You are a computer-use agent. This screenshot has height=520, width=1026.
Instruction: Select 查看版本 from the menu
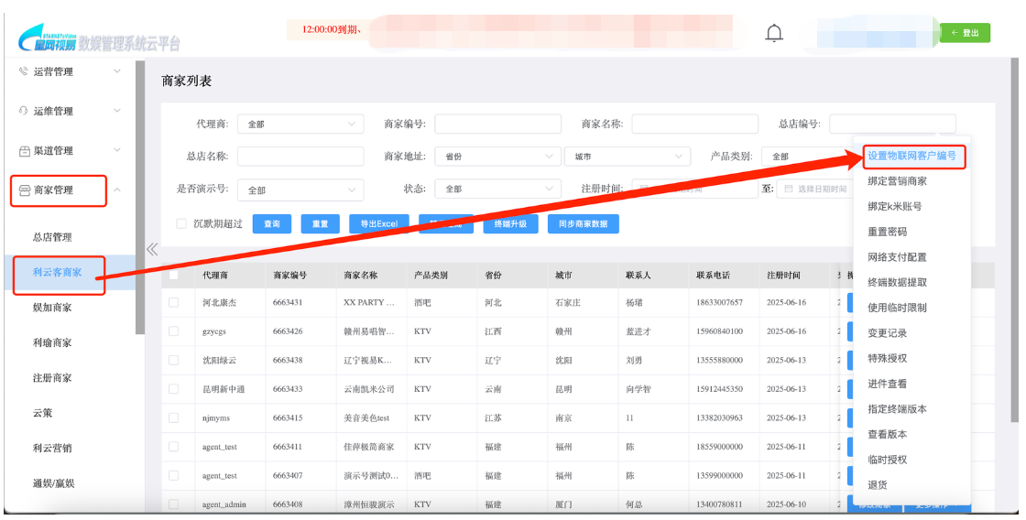tap(888, 434)
